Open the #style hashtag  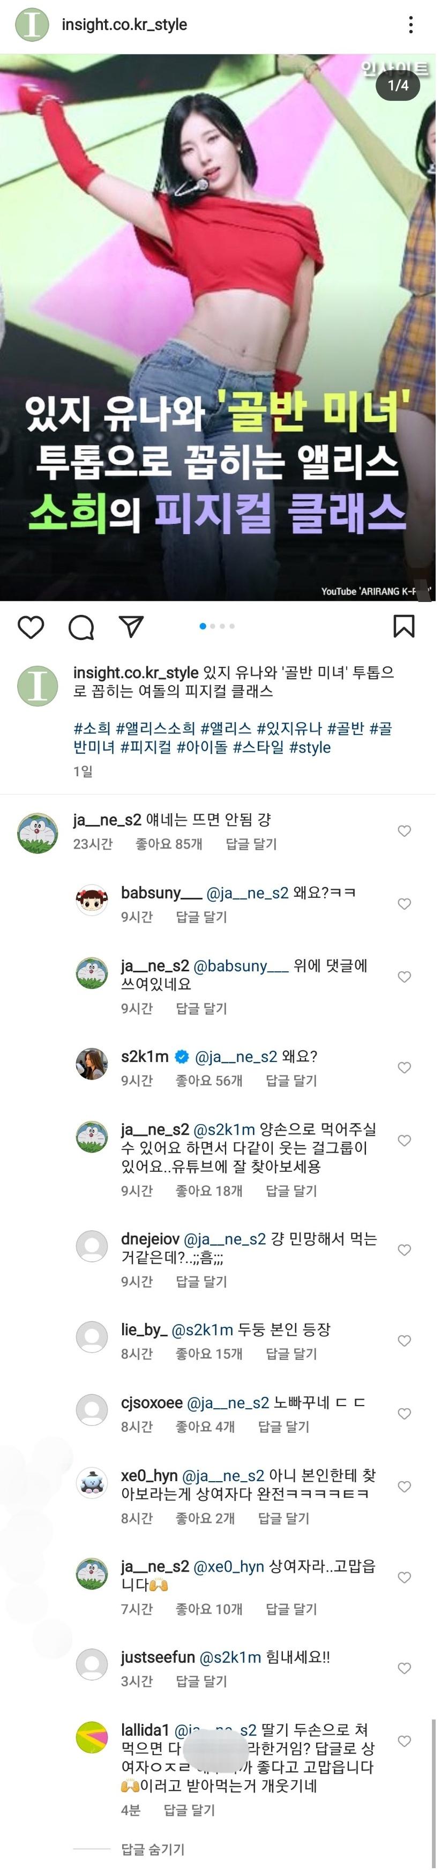pyautogui.click(x=310, y=747)
